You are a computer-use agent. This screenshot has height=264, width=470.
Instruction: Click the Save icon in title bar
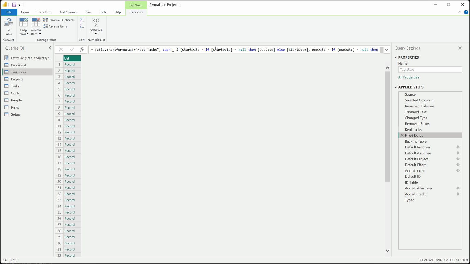pyautogui.click(x=14, y=5)
